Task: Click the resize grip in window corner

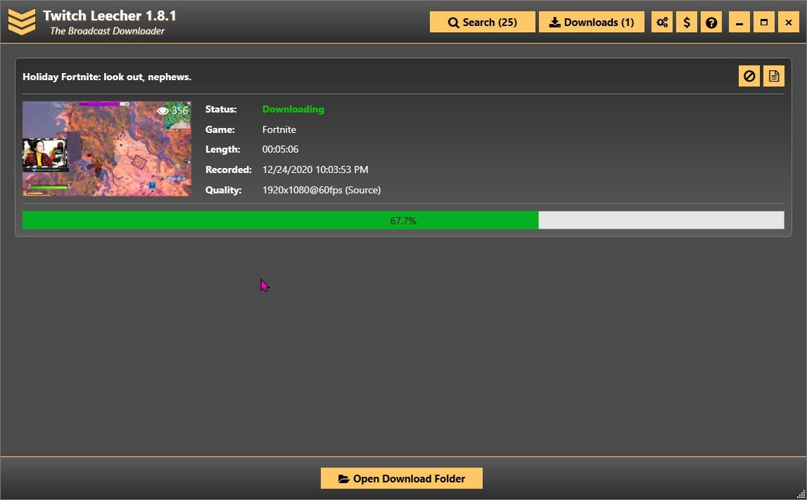Action: click(801, 494)
